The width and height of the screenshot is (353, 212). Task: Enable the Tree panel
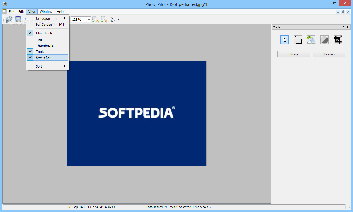pyautogui.click(x=47, y=39)
